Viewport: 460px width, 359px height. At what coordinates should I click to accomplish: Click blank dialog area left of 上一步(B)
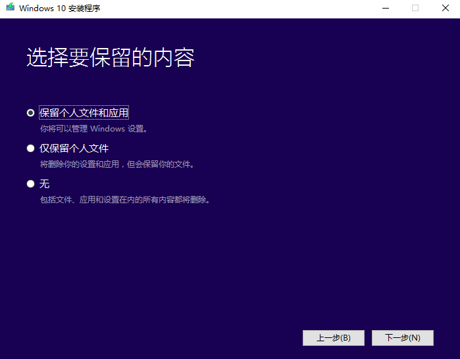click(x=165, y=338)
